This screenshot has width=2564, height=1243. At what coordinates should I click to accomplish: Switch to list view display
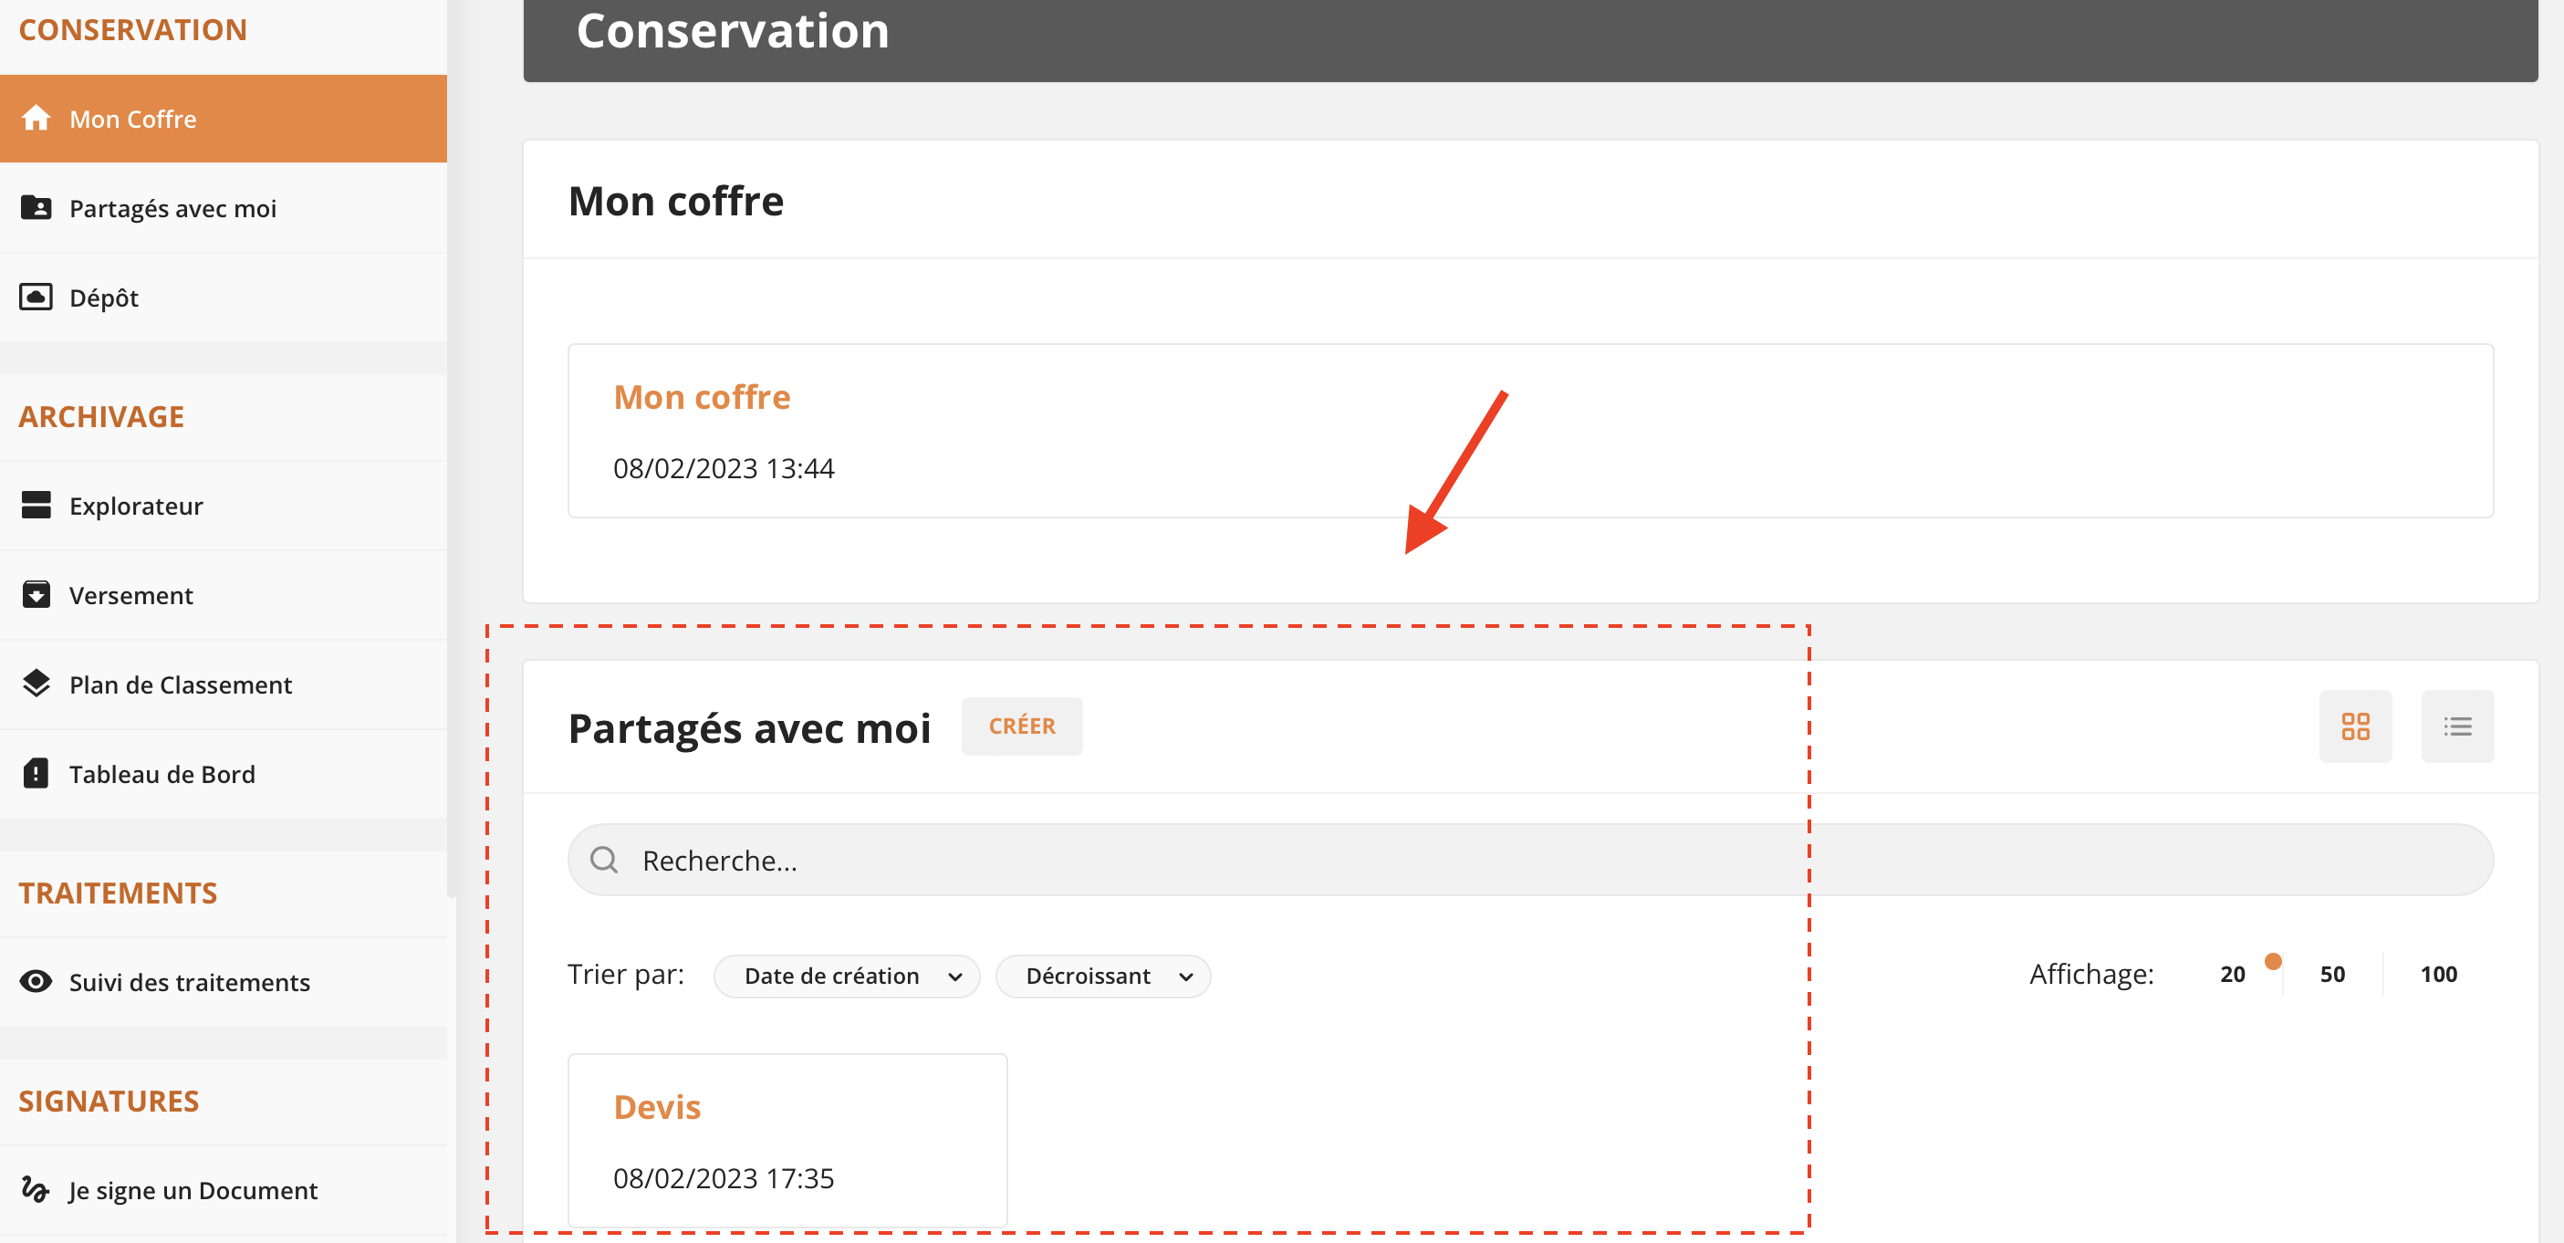pos(2456,726)
